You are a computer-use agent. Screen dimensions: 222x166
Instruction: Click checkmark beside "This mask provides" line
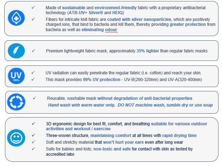[x=33, y=79]
